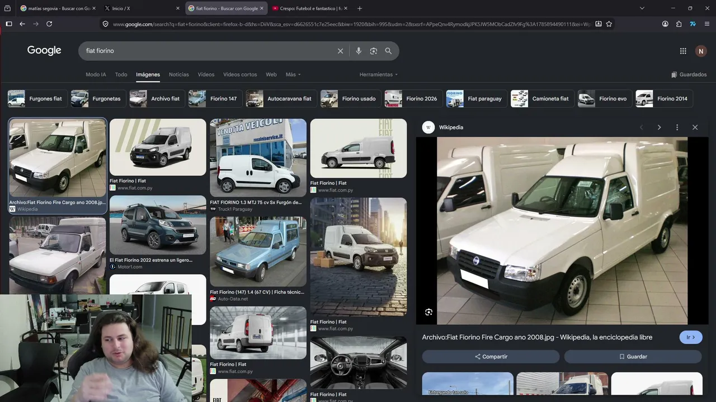Viewport: 716px width, 402px height.
Task: Switch to the Crespo Futebol browser tab
Action: (x=310, y=8)
